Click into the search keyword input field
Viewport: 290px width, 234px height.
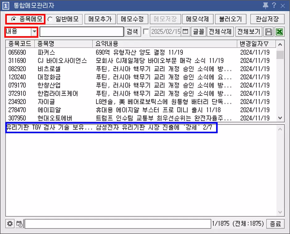click(x=82, y=32)
